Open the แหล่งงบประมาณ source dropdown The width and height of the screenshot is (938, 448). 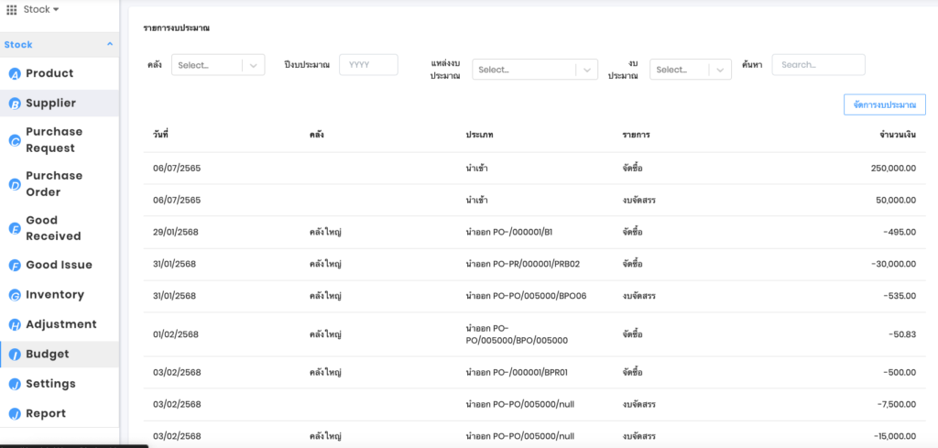pyautogui.click(x=535, y=70)
